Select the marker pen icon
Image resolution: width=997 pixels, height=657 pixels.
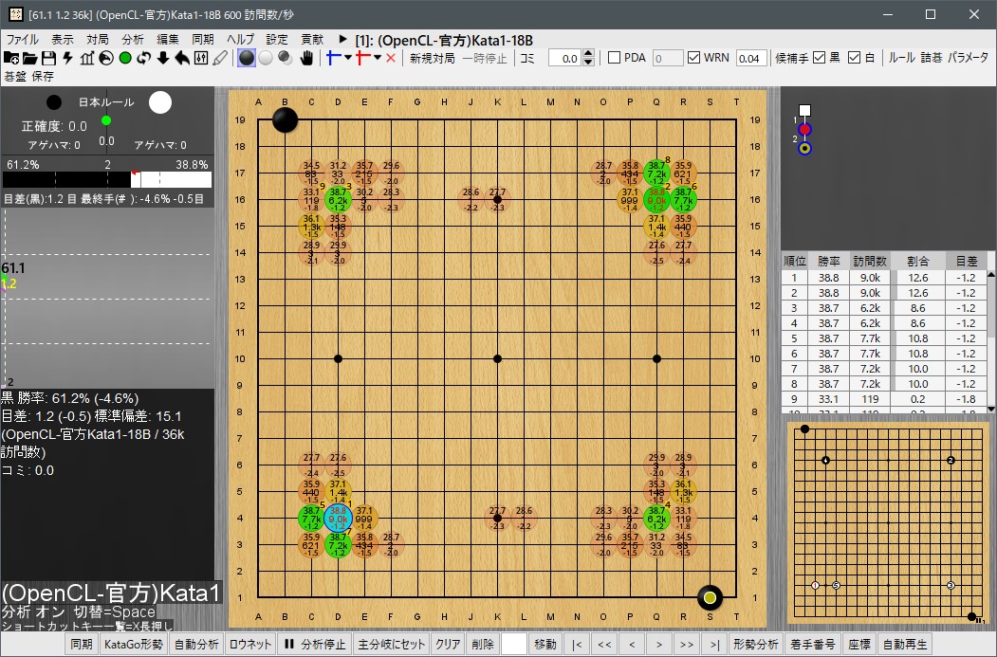pos(220,58)
